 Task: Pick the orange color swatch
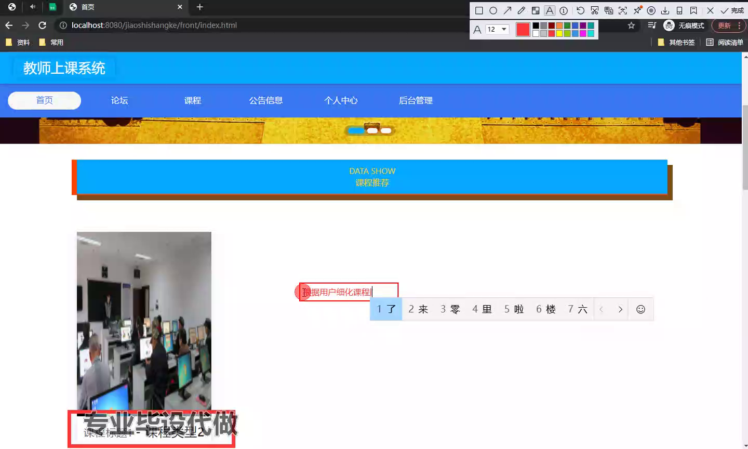click(x=559, y=25)
